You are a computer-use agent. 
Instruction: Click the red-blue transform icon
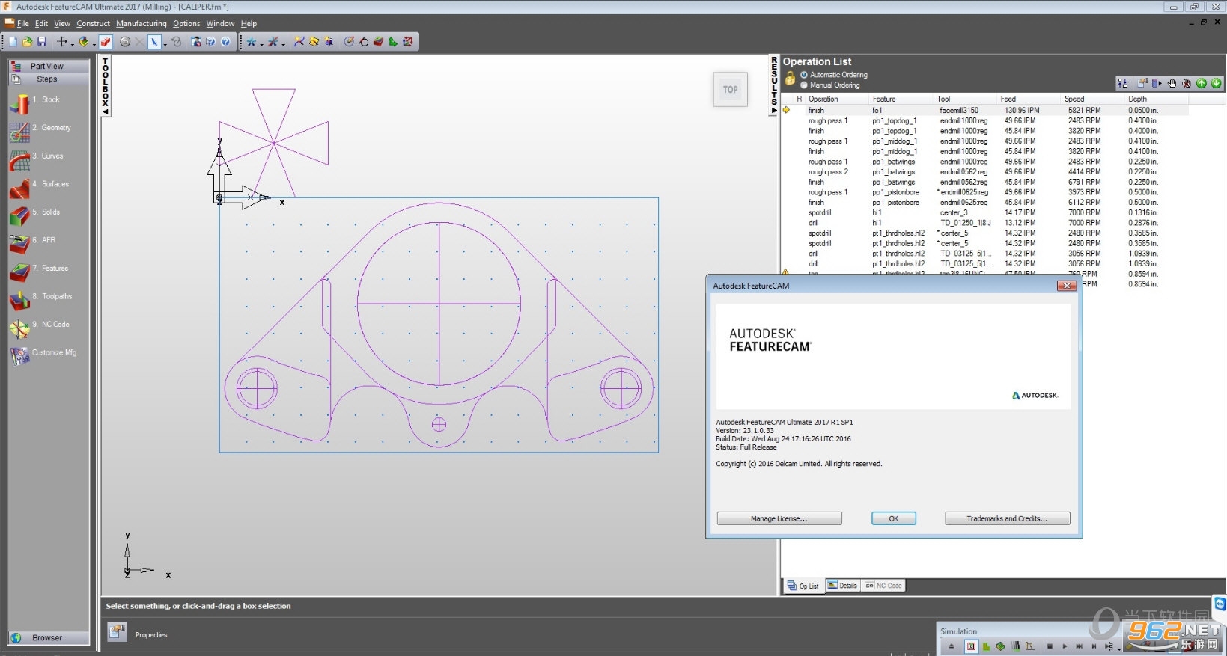pos(408,42)
